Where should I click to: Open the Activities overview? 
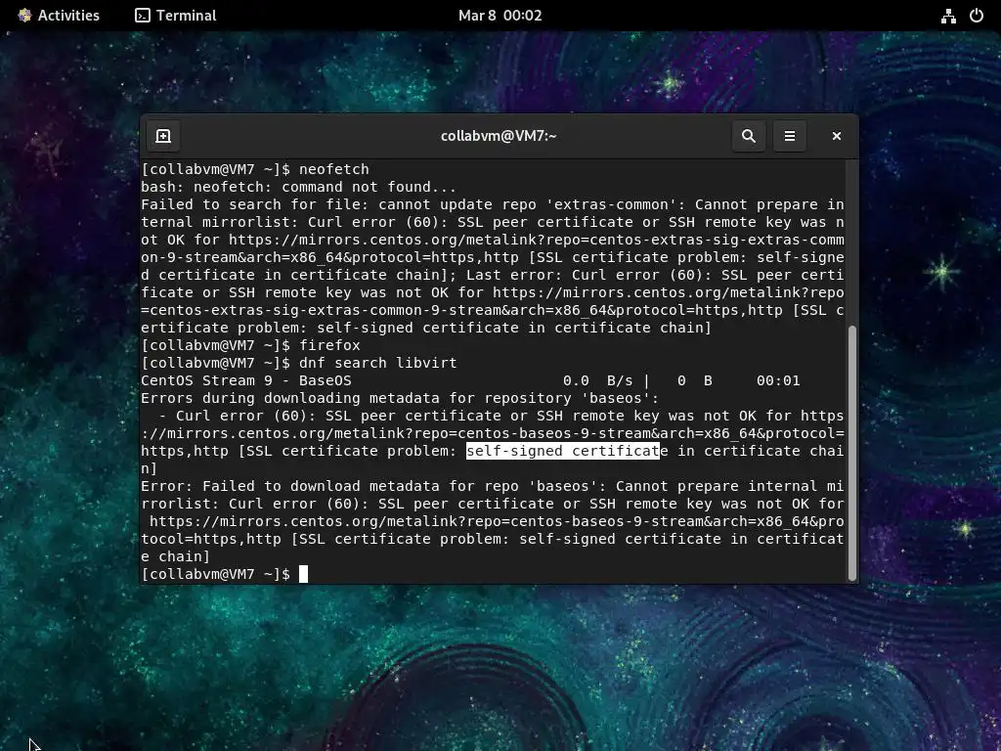coord(59,16)
